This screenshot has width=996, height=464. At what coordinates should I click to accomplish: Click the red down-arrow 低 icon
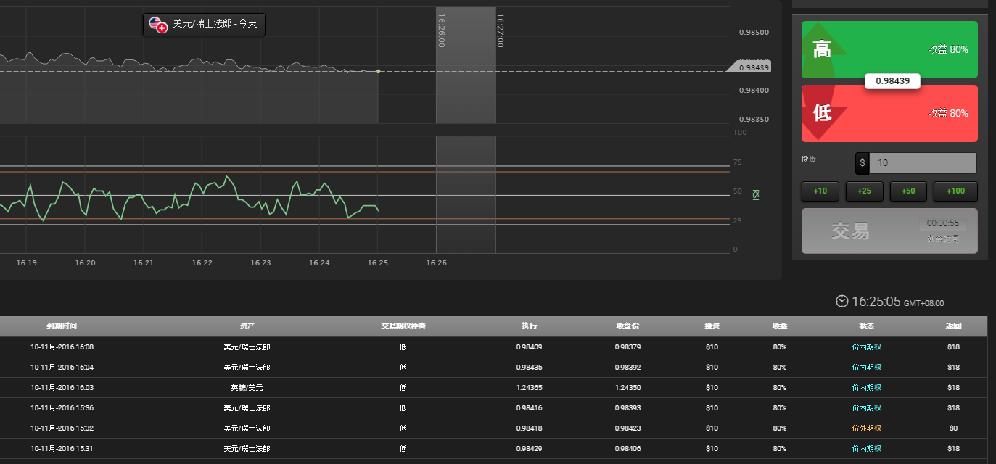click(x=823, y=113)
